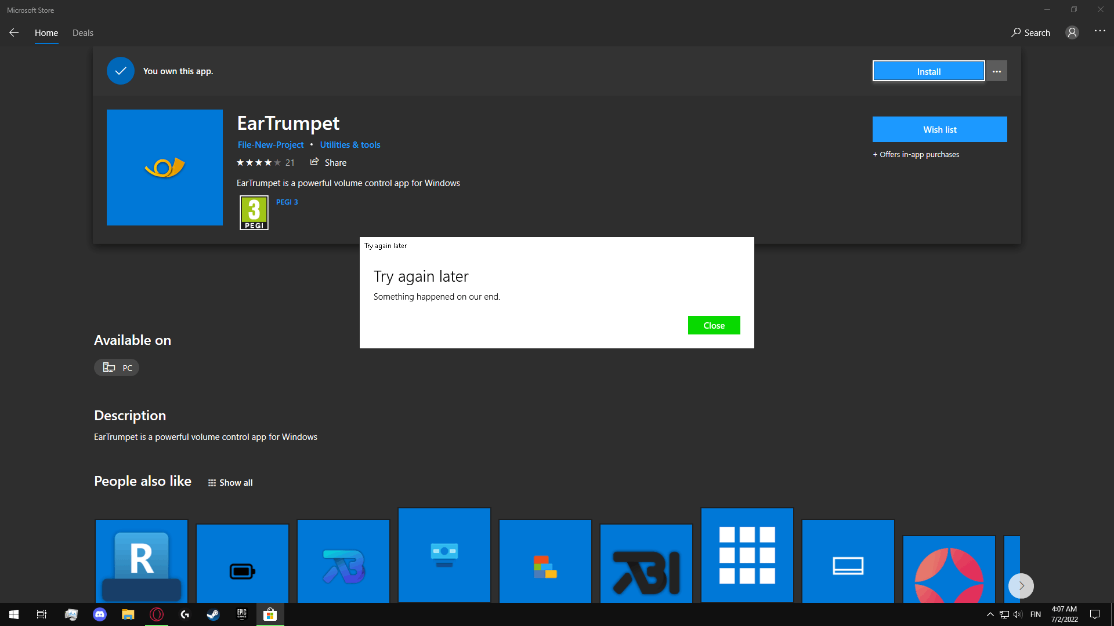The image size is (1114, 626).
Task: Open the more options menu beside Install
Action: tap(996, 71)
